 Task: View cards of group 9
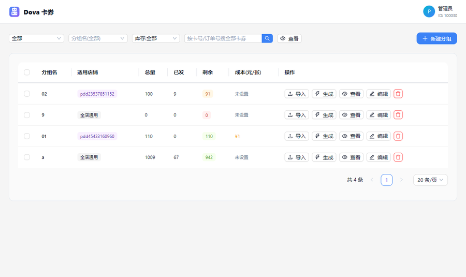pos(351,115)
